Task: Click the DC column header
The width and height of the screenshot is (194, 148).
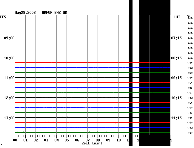Action: [x=188, y=16]
